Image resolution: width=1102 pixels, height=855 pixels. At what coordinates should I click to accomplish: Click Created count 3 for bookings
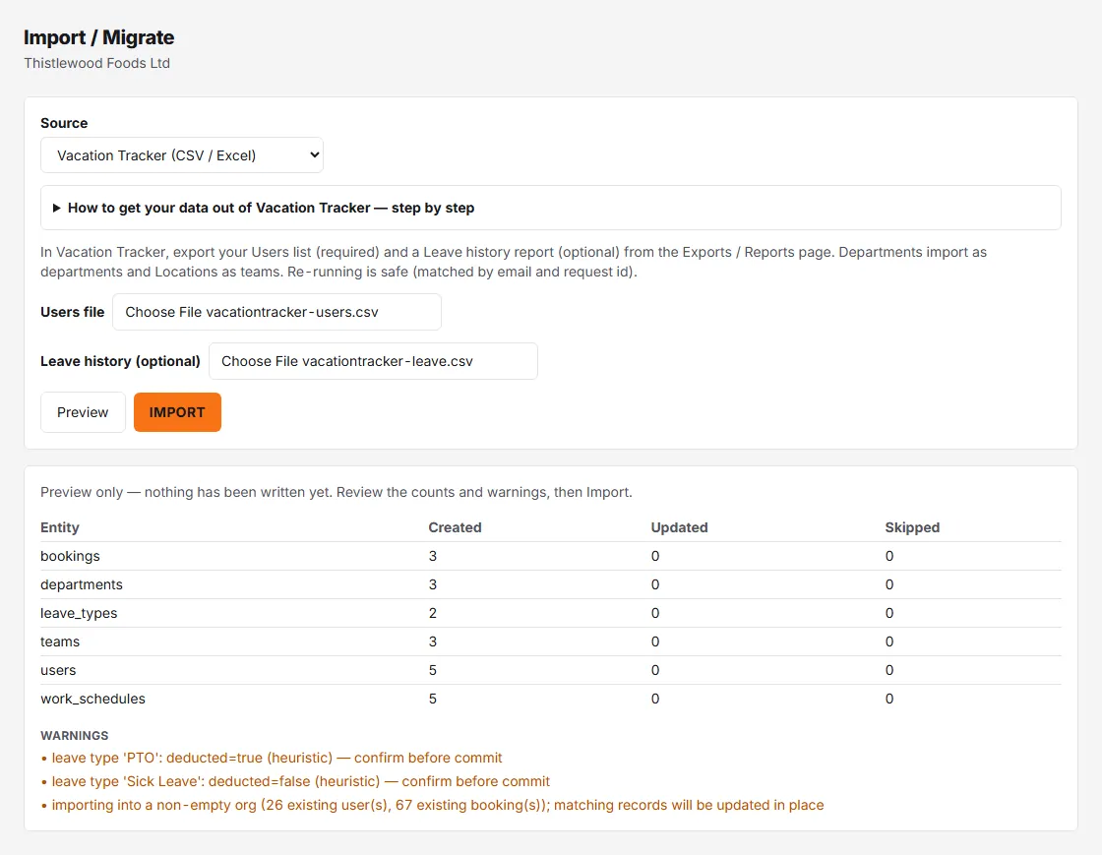(433, 556)
